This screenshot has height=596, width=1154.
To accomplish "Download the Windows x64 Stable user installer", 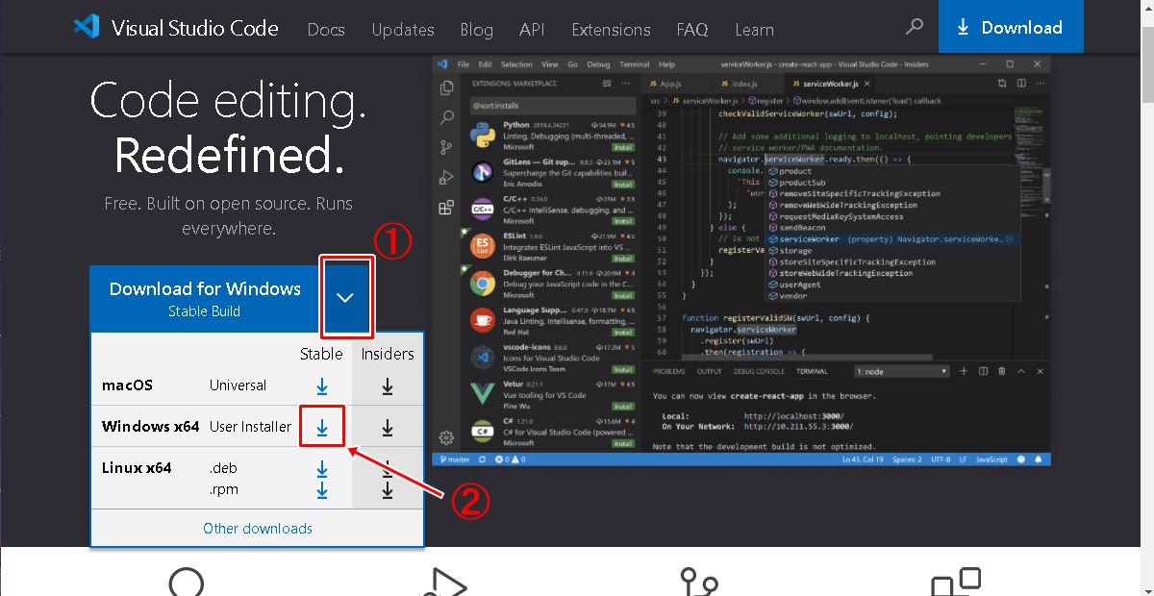I will (x=322, y=427).
